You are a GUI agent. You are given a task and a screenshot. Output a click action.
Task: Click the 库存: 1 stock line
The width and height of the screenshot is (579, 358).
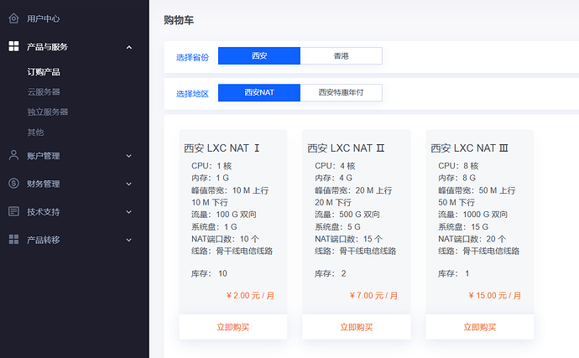click(x=453, y=273)
